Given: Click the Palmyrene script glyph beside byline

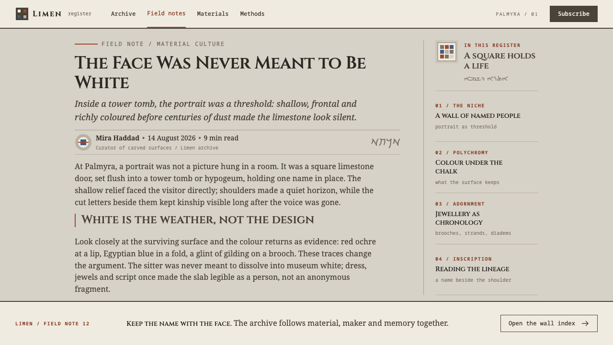Looking at the screenshot, I should pyautogui.click(x=386, y=142).
